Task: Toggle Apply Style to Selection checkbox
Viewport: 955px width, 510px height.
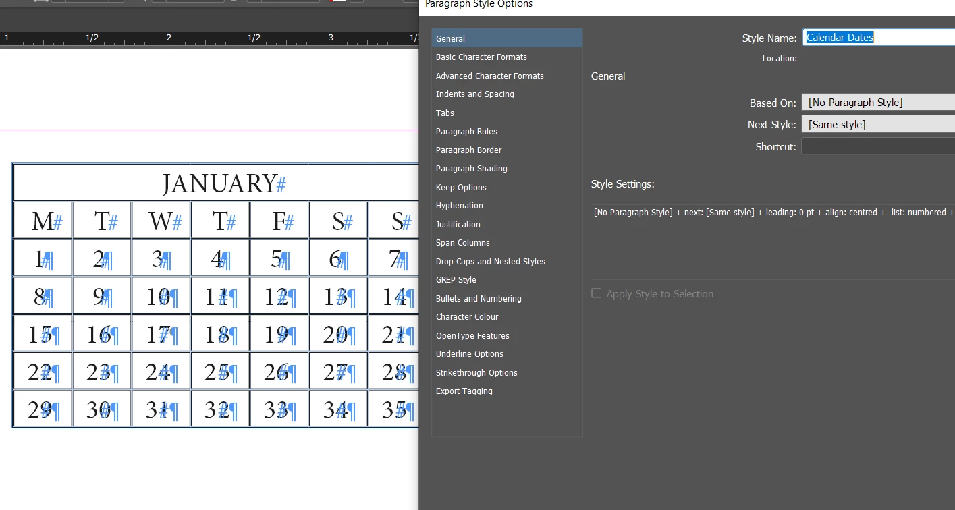Action: 597,293
